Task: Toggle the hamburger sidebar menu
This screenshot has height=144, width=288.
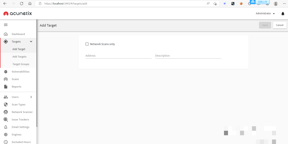Action: coord(6,25)
